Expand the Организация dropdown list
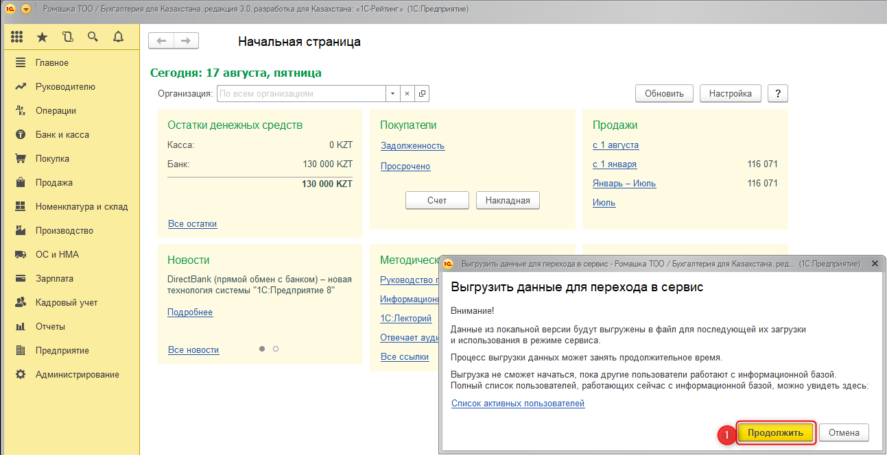This screenshot has width=887, height=455. (392, 94)
